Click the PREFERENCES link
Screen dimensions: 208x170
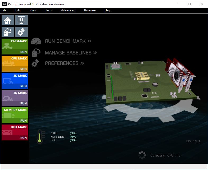coord(65,63)
